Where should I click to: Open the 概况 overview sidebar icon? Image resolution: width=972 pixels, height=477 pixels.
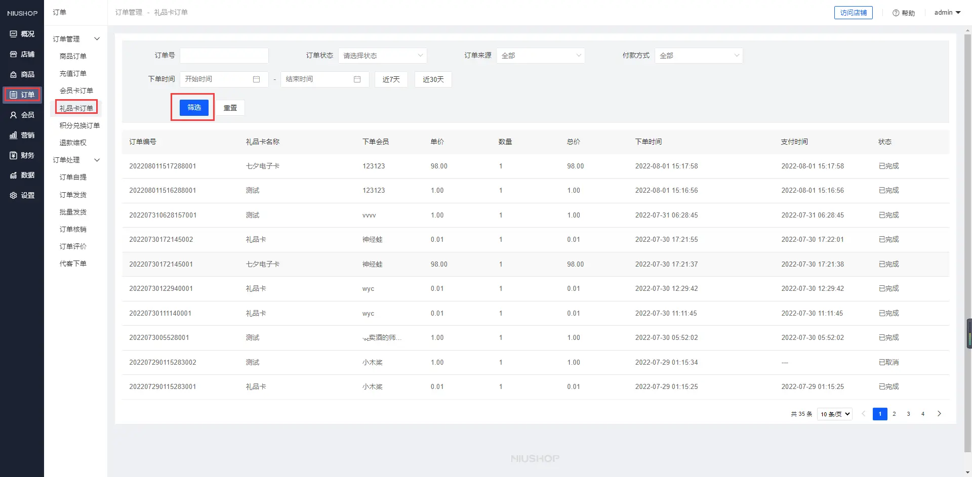click(14, 34)
